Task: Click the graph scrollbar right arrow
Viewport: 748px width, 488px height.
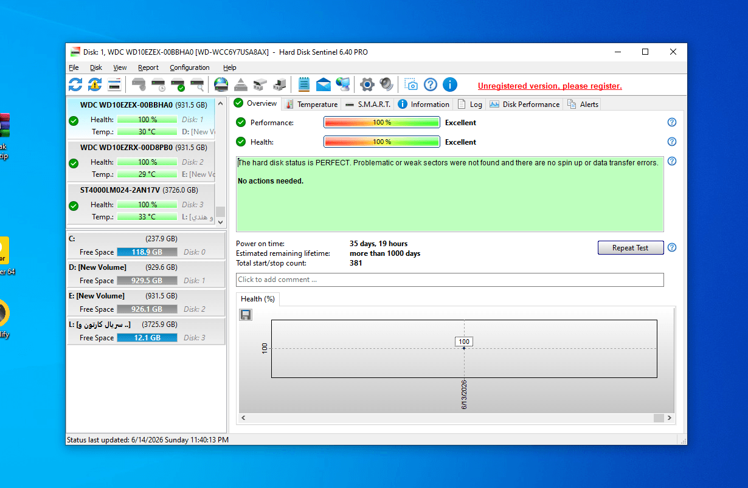Action: [x=670, y=418]
